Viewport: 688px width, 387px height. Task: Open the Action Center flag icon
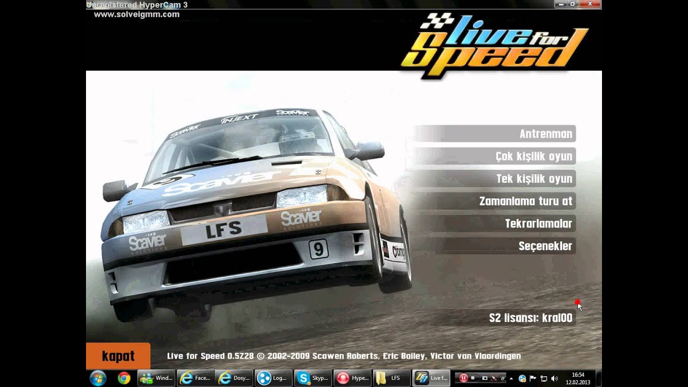[533, 378]
